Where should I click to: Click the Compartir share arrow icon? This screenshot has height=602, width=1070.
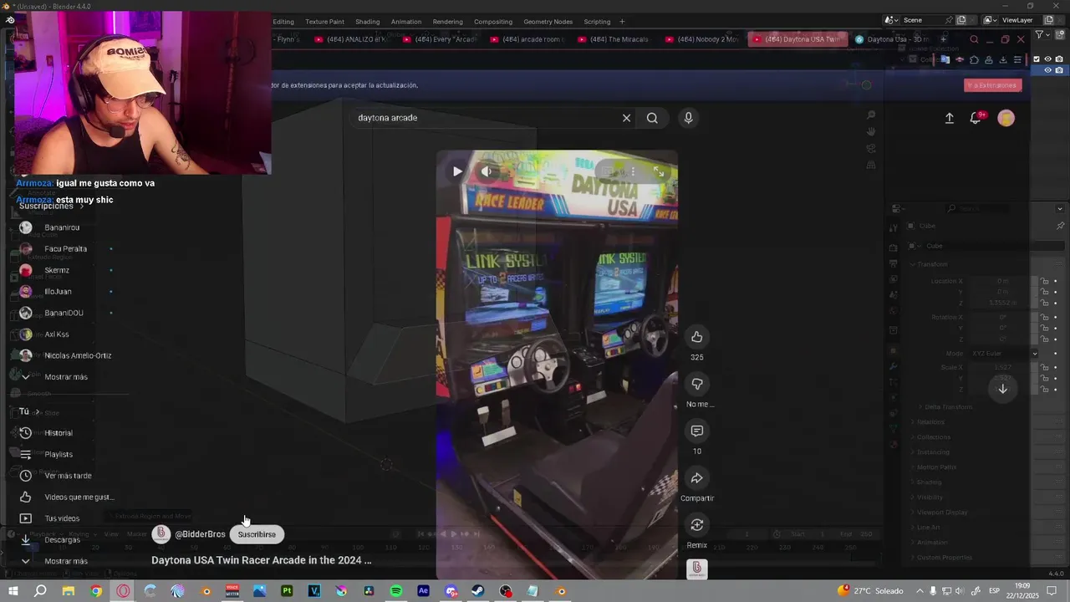coord(696,478)
